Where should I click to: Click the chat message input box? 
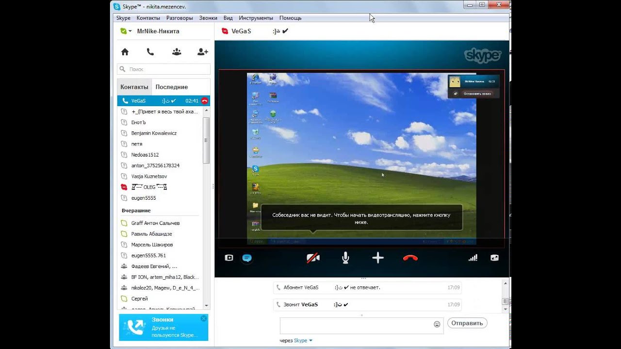click(x=361, y=326)
